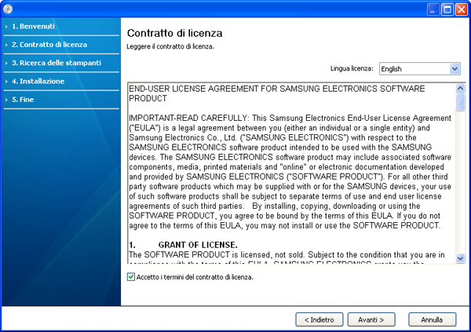Select step 5. Fine in sidebar
Image resolution: width=471 pixels, height=332 pixels.
pos(23,100)
